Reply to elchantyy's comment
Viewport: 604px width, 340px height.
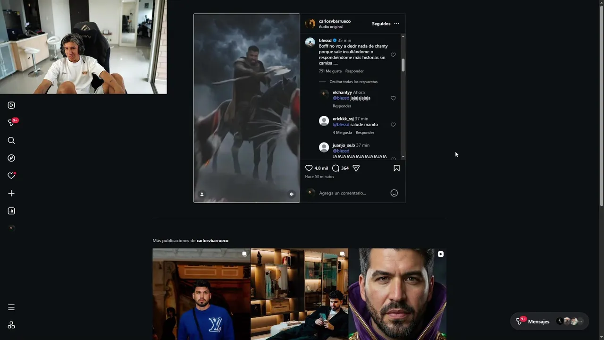[x=342, y=106]
